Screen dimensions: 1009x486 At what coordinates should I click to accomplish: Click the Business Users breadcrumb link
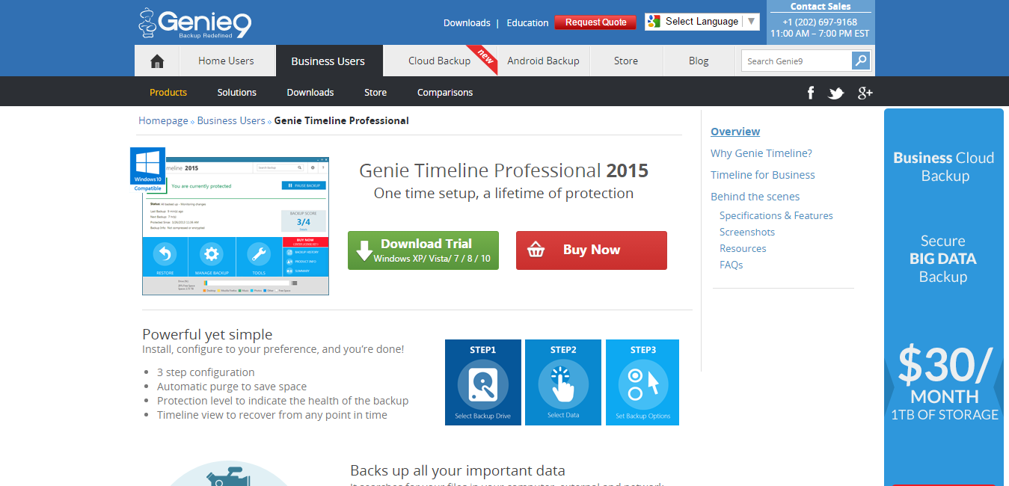pyautogui.click(x=231, y=120)
